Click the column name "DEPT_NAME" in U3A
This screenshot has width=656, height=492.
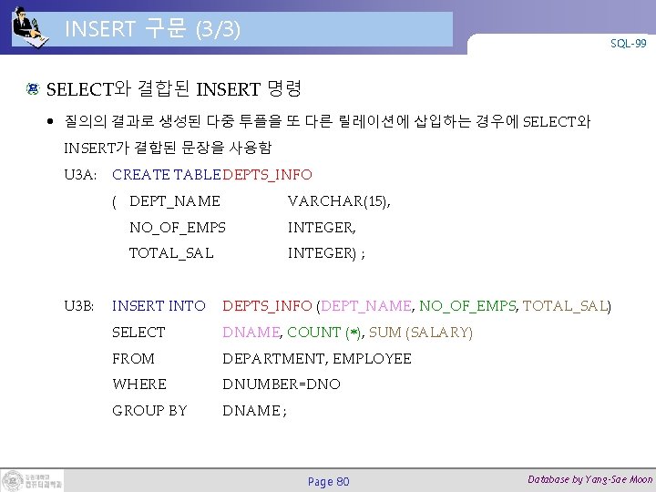(x=175, y=201)
